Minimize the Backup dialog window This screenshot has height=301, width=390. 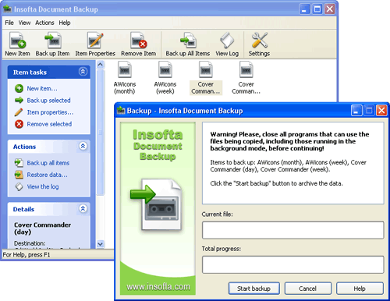(356, 111)
